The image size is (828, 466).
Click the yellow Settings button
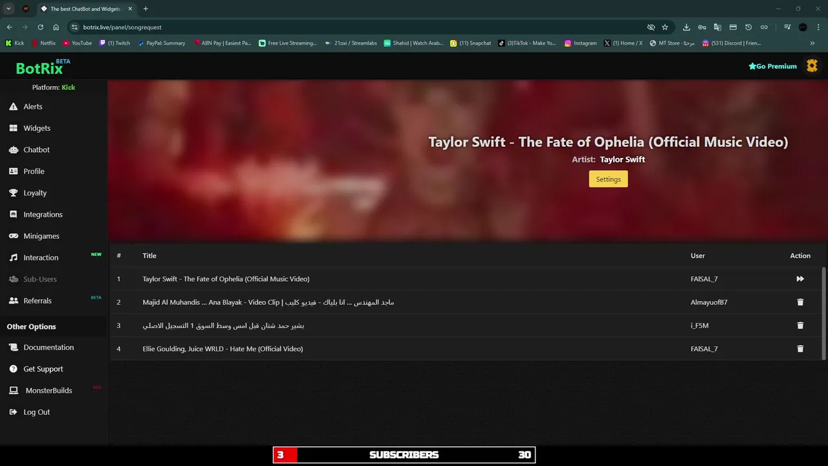point(608,179)
